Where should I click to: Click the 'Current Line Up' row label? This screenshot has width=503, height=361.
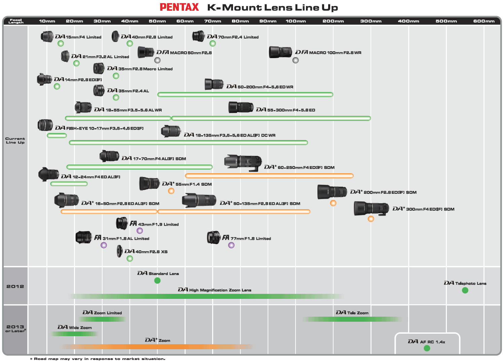15,140
